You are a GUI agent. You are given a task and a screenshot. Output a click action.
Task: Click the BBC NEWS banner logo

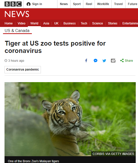(17, 14)
